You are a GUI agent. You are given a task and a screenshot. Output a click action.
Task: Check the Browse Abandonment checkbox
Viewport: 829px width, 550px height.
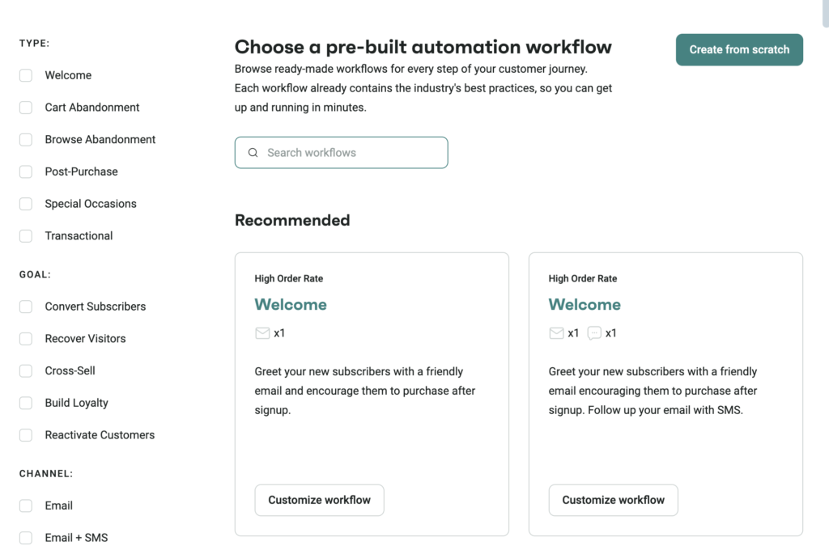pos(26,140)
